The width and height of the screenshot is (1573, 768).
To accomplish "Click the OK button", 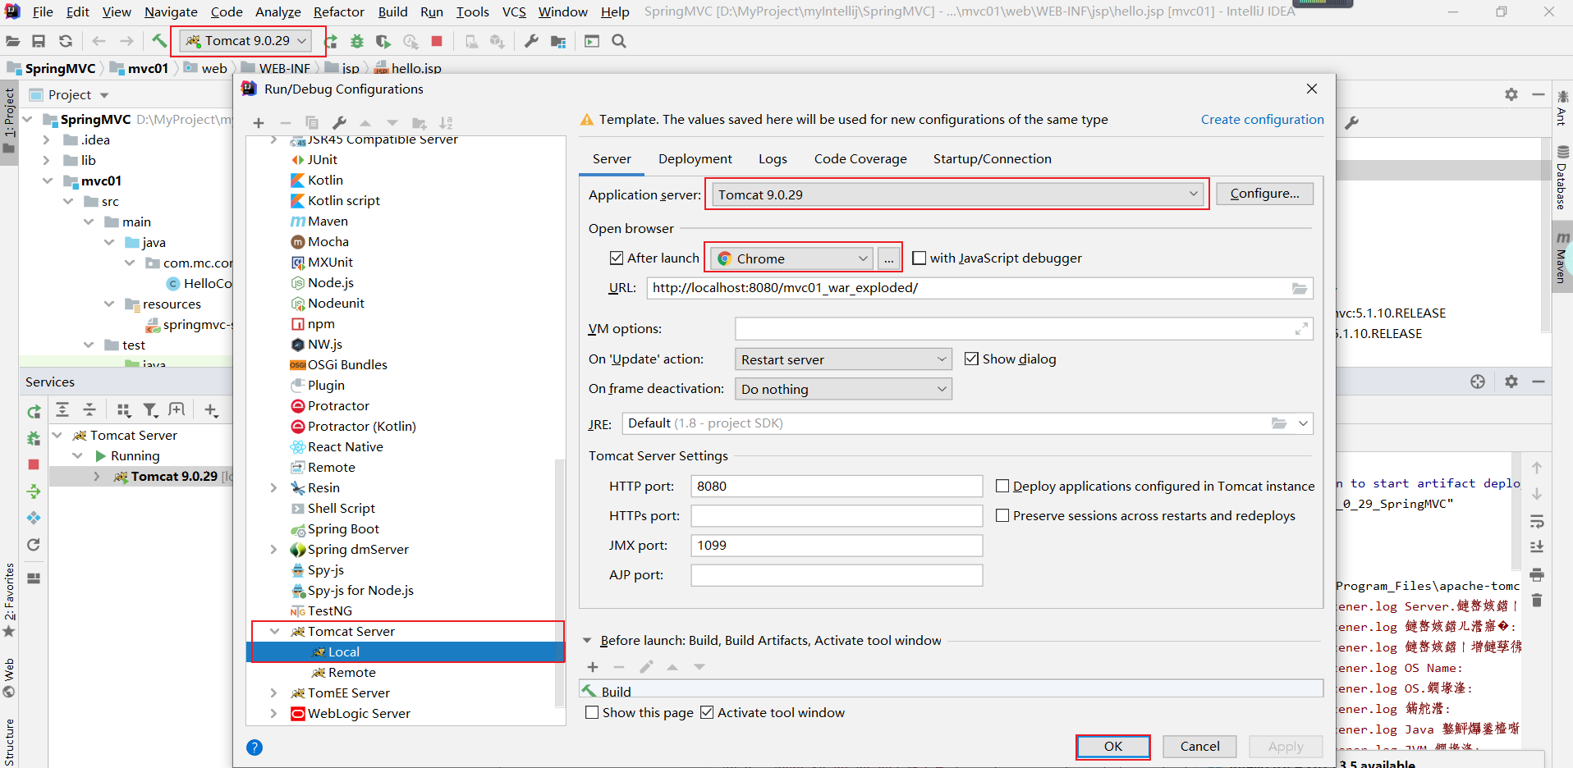I will coord(1112,747).
